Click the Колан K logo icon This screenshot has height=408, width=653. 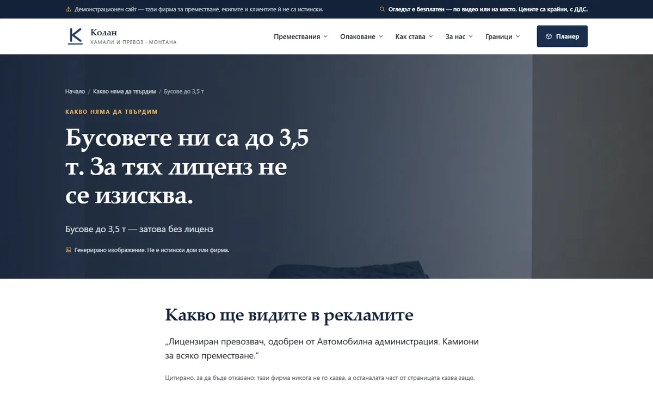pyautogui.click(x=75, y=36)
